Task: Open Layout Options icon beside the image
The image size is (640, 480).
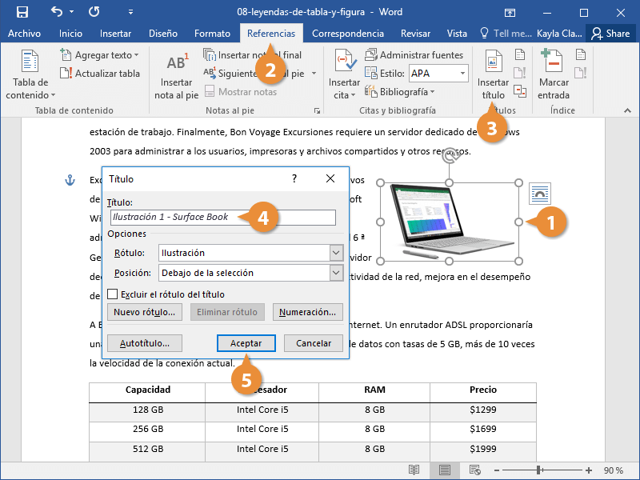Action: (x=541, y=194)
